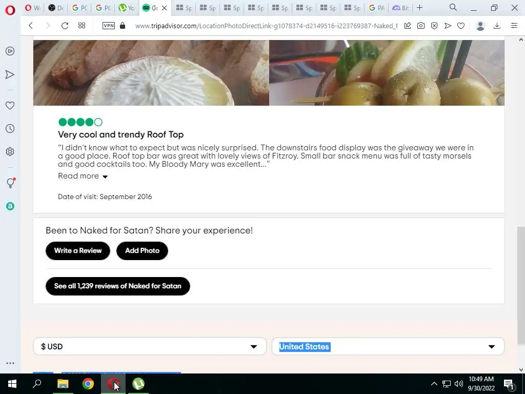Switch to the 'Dc' tab
Screen dimensions: 525x394
56,8
